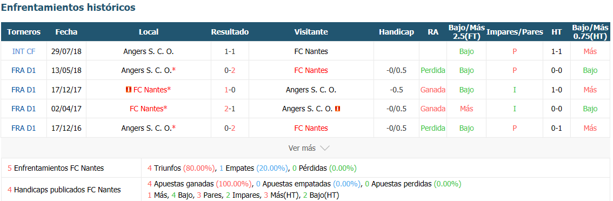Click FC Nantes local team on 02/04/17
This screenshot has height=201, width=613.
(149, 109)
